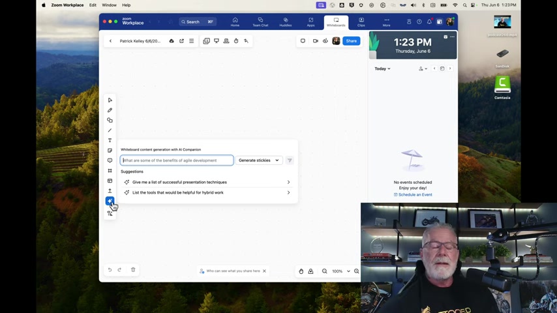The image size is (557, 313).
Task: Click the Schedule an Event link
Action: [x=413, y=195]
